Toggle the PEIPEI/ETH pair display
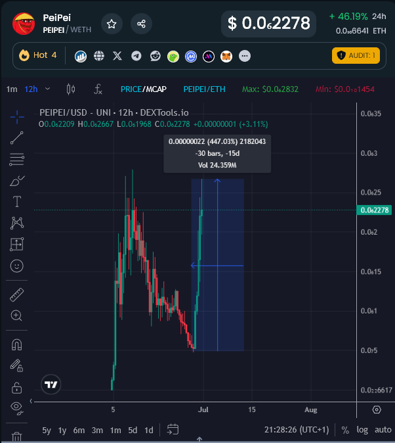This screenshot has height=443, width=395. (x=204, y=89)
